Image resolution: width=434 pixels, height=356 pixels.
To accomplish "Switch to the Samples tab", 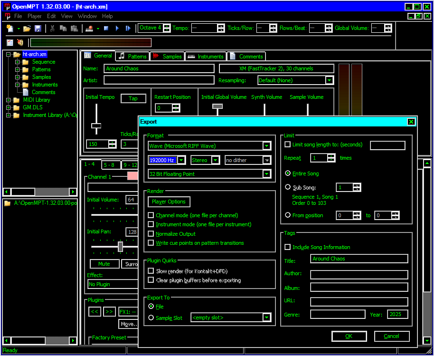I will 168,57.
